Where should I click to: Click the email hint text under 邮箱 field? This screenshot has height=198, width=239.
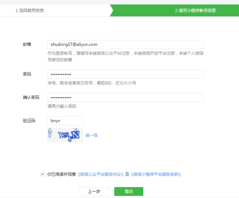coord(126,57)
